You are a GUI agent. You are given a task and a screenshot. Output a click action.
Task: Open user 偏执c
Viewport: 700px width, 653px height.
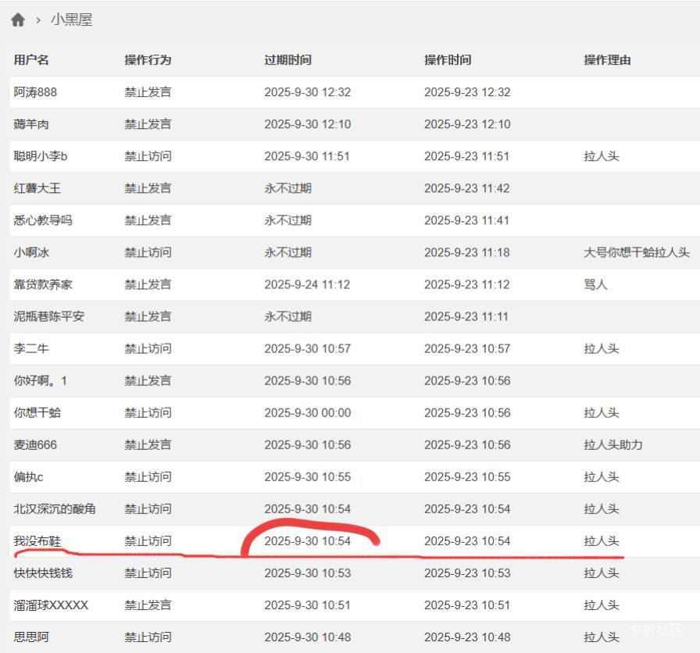coord(28,477)
